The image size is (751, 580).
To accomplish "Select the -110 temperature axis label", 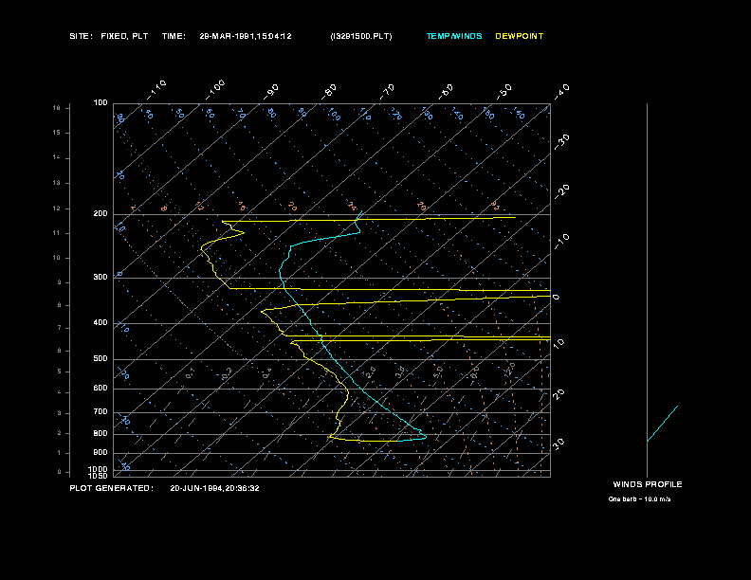I will 156,90.
